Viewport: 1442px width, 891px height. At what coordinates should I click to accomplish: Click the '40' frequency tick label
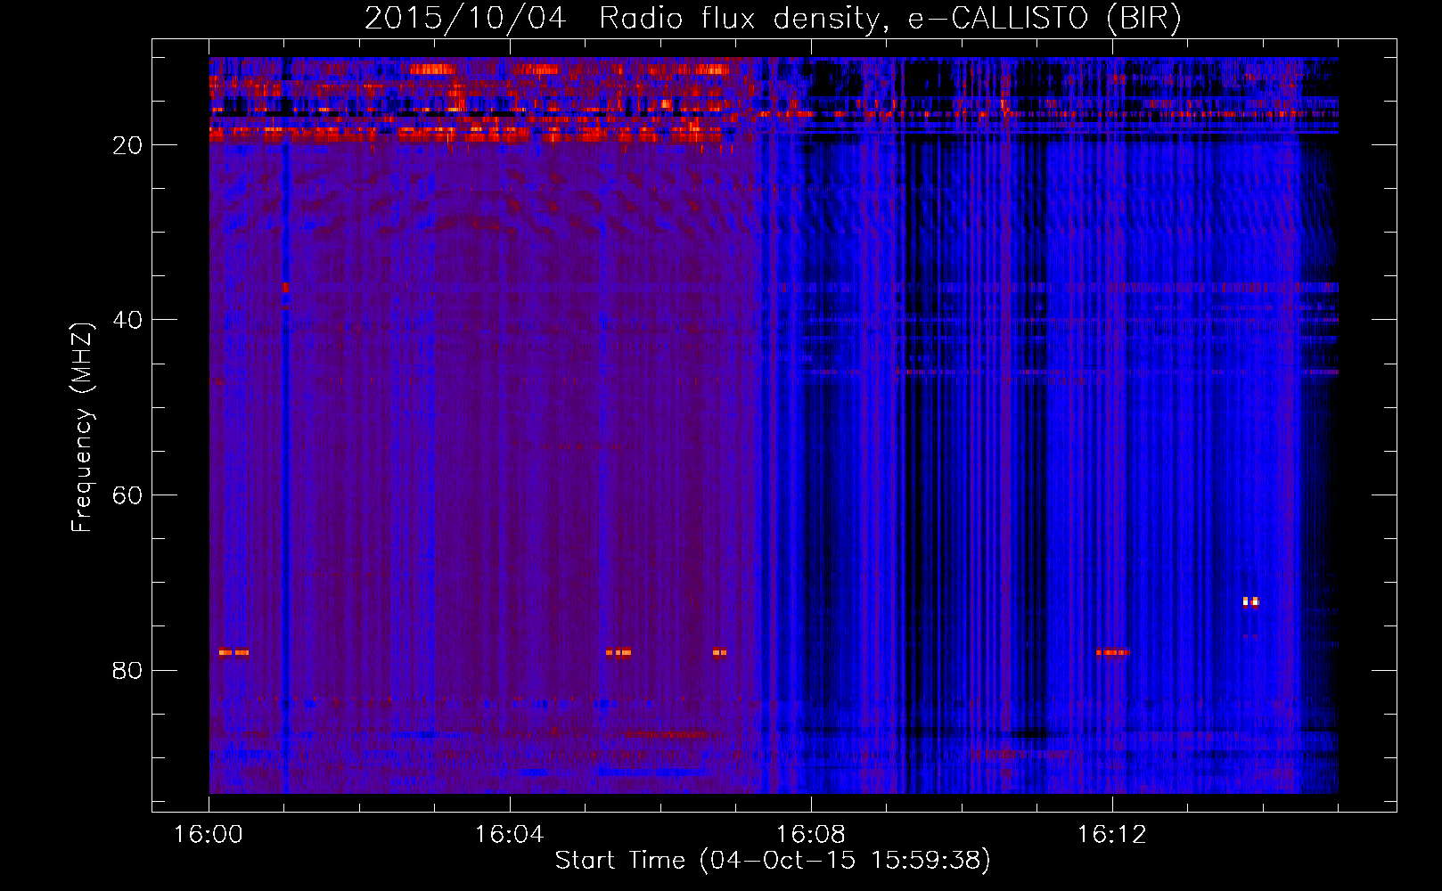[128, 320]
